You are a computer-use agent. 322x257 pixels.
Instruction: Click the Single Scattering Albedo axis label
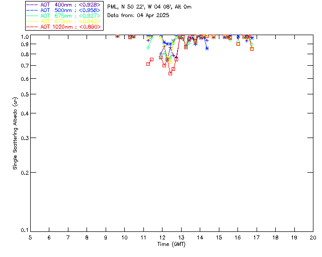pos(15,134)
